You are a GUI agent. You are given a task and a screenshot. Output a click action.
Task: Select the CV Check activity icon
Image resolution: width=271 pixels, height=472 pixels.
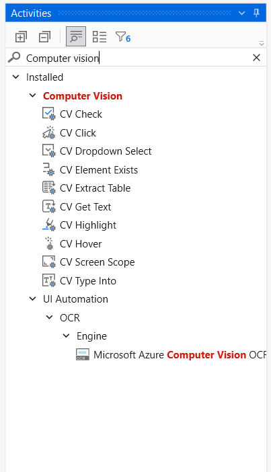coord(49,114)
